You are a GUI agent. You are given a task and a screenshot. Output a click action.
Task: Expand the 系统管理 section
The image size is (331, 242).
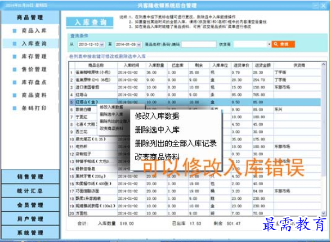click(x=30, y=232)
